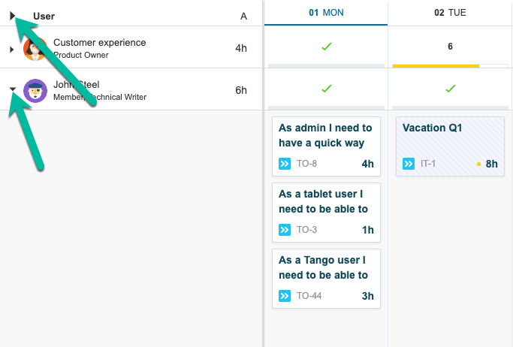Click the TO-3 issue type icon
Viewport: 513px width, 347px height.
[285, 230]
